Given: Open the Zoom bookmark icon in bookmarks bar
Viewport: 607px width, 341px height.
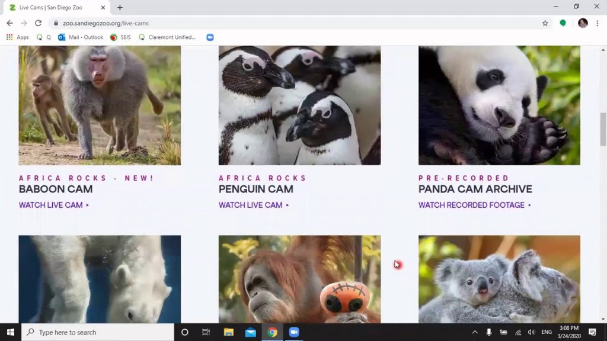Looking at the screenshot, I should pos(210,37).
